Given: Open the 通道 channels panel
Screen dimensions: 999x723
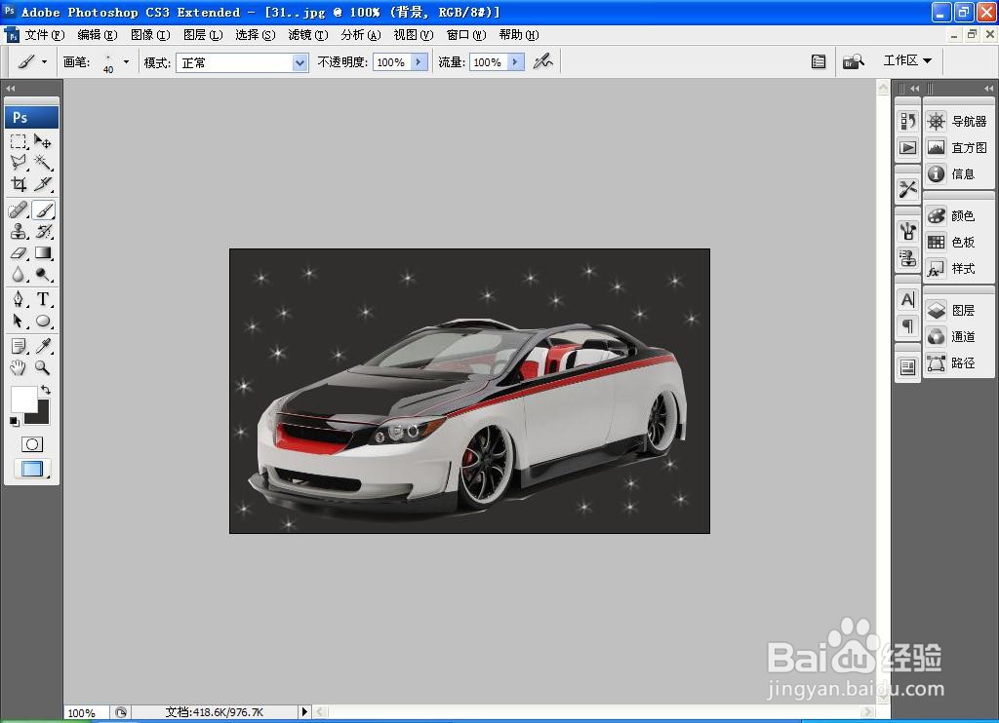Looking at the screenshot, I should tap(958, 337).
